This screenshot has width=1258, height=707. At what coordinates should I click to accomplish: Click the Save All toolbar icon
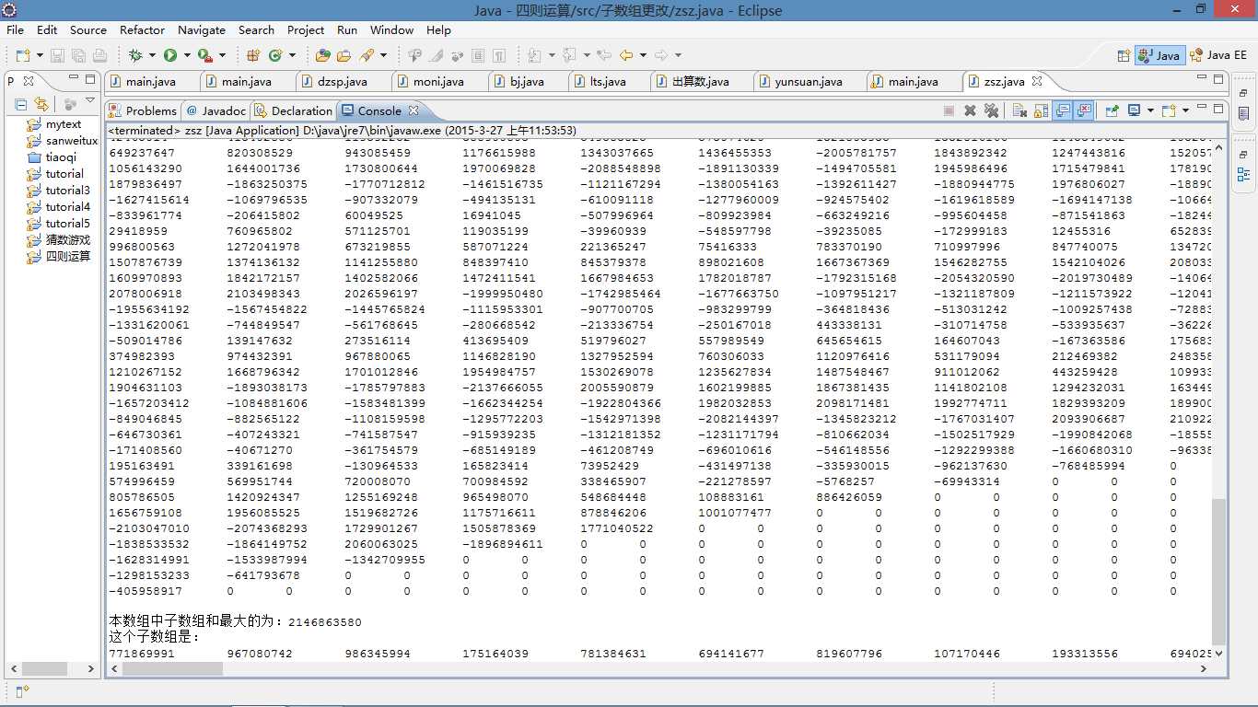coord(78,56)
